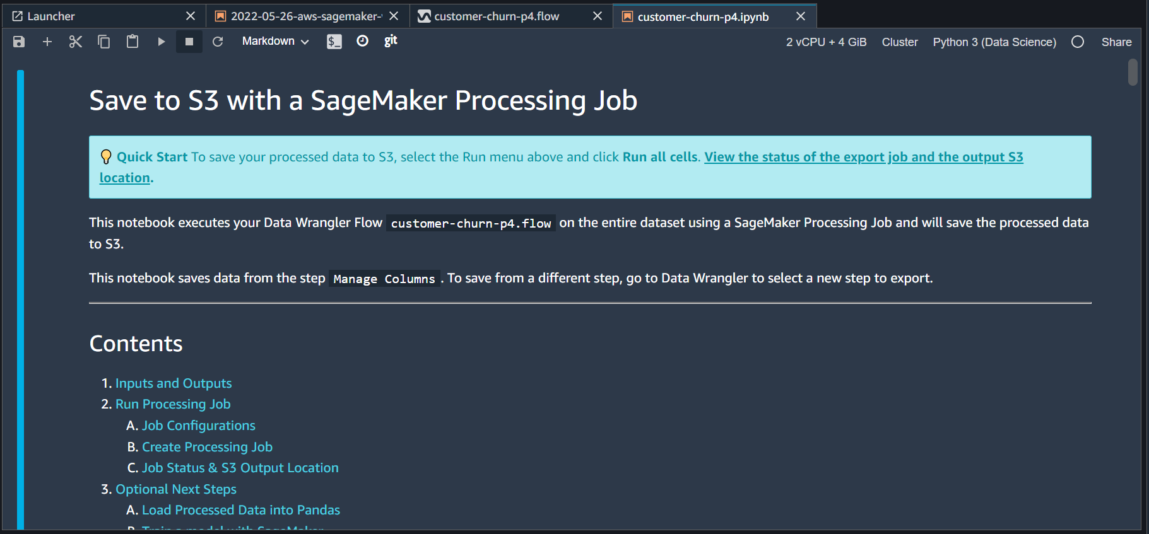The image size is (1149, 534).
Task: Close the 2022-05-26-aws-sagemaker tab
Action: tap(394, 16)
